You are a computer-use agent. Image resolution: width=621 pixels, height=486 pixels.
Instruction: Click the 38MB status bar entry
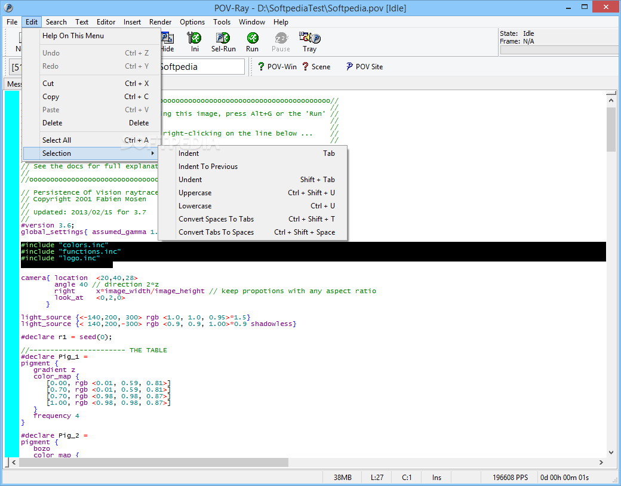point(342,477)
